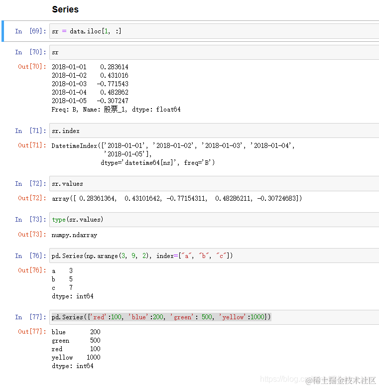Click the In [72] prompt label
This screenshot has height=388, width=379.
click(x=30, y=184)
